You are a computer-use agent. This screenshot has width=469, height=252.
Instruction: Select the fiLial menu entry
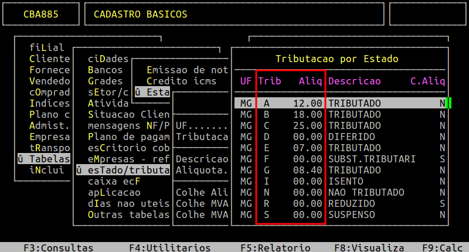tap(47, 47)
